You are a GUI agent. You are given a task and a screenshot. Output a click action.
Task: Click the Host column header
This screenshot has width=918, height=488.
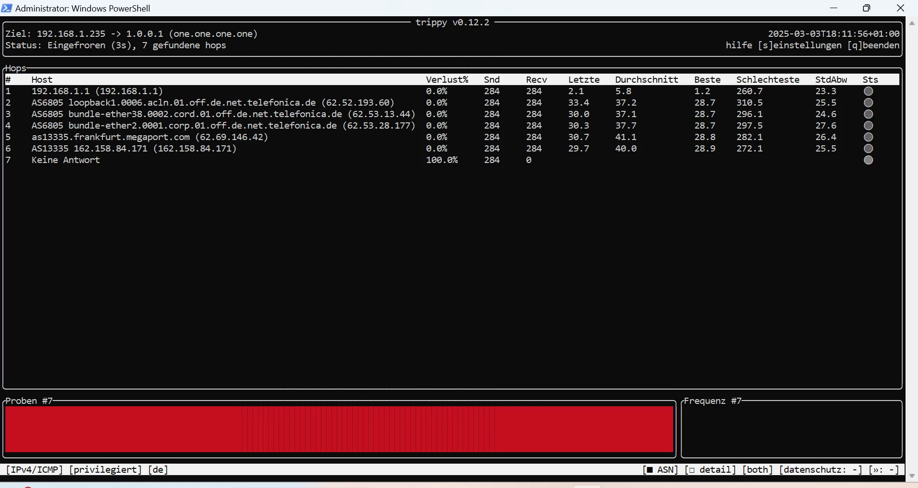42,80
